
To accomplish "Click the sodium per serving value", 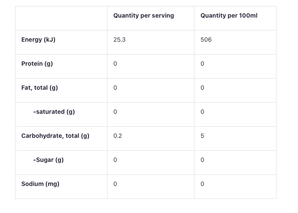I will (x=115, y=184).
